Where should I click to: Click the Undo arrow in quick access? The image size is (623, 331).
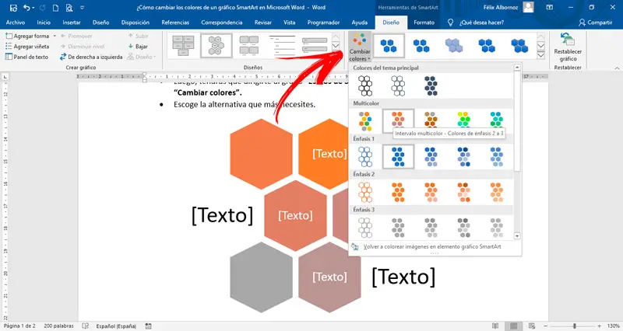point(26,8)
